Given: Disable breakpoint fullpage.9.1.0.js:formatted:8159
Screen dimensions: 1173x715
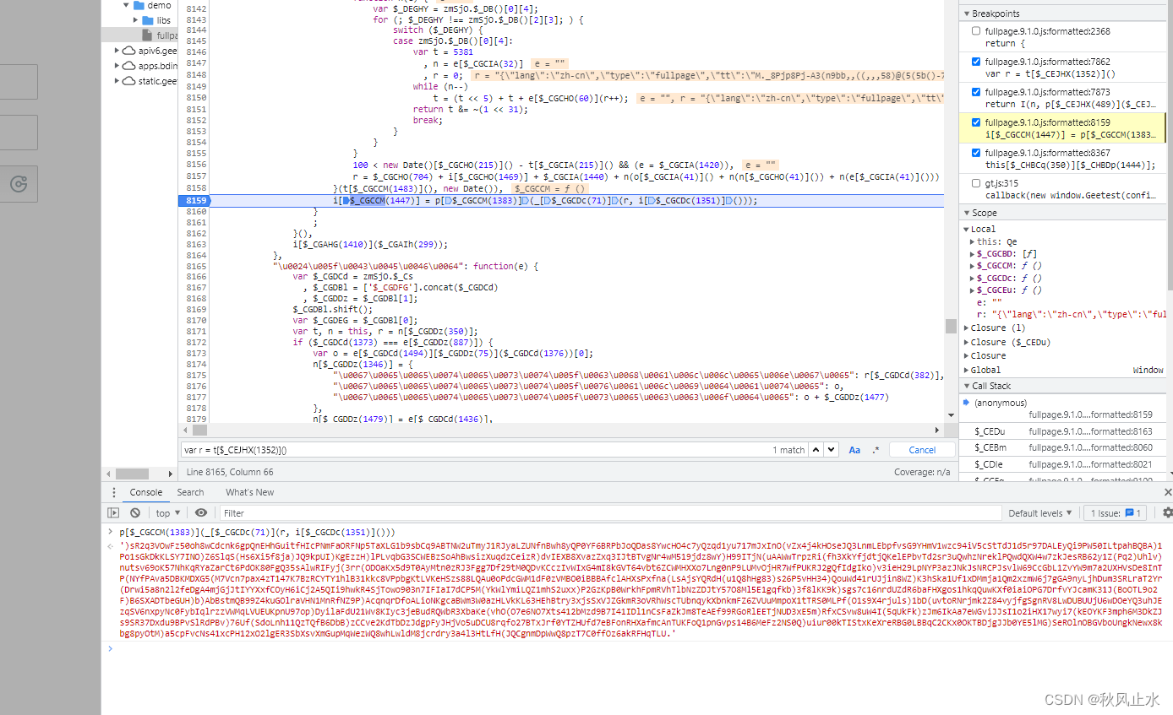Looking at the screenshot, I should [976, 122].
